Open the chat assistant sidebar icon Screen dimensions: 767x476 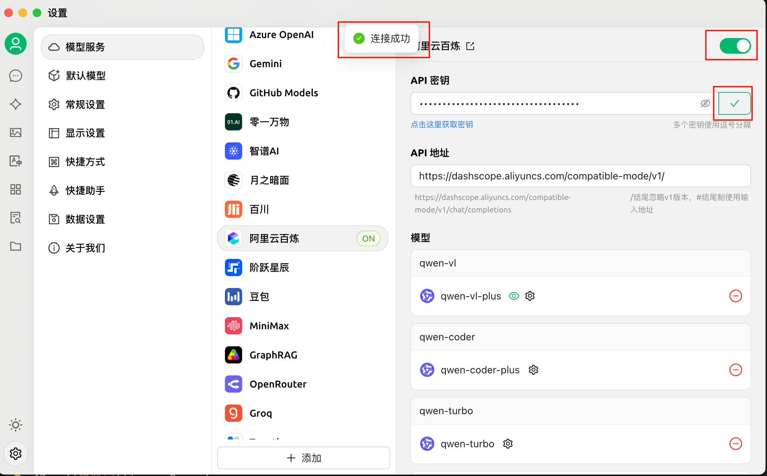click(16, 76)
